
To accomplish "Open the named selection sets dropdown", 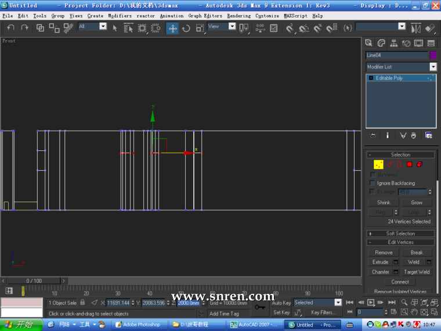I will (402, 27).
